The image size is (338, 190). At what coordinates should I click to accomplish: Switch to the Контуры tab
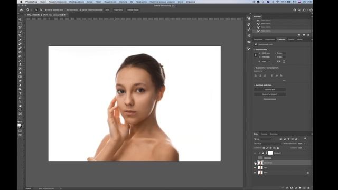(274, 134)
